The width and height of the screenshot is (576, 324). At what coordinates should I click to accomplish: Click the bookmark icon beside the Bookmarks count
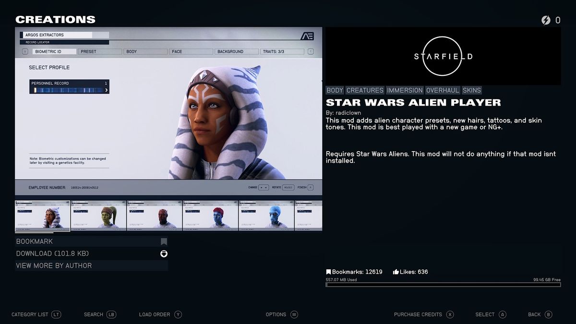click(x=329, y=271)
